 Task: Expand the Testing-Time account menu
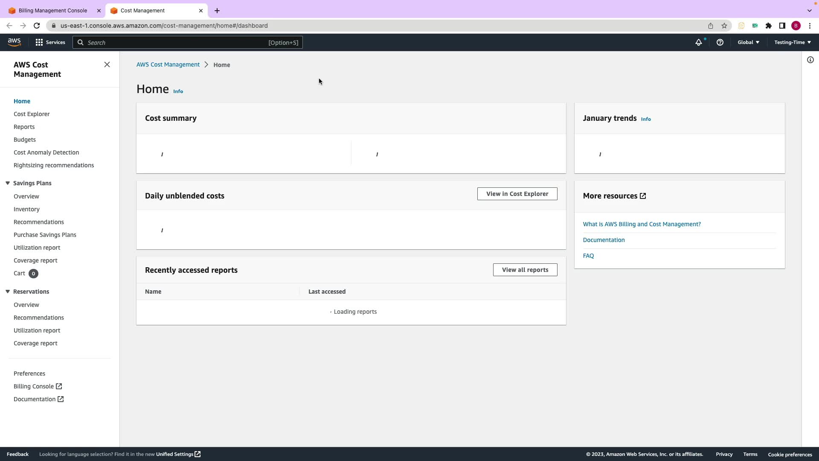point(792,42)
